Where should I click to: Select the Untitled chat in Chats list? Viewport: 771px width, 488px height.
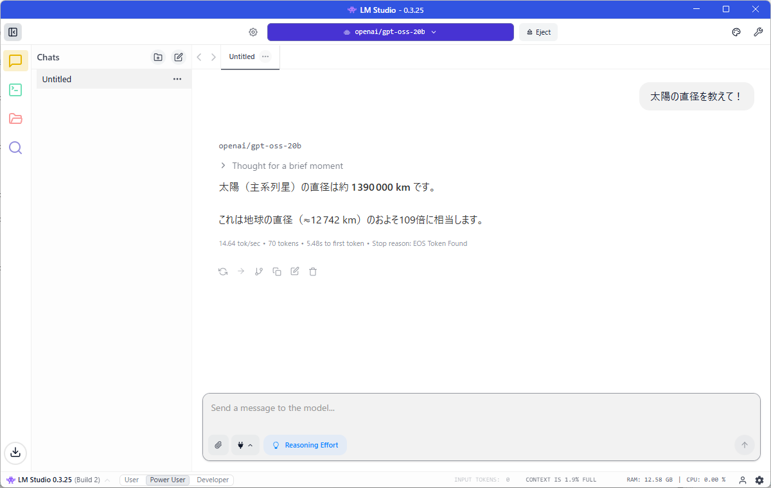pos(114,79)
